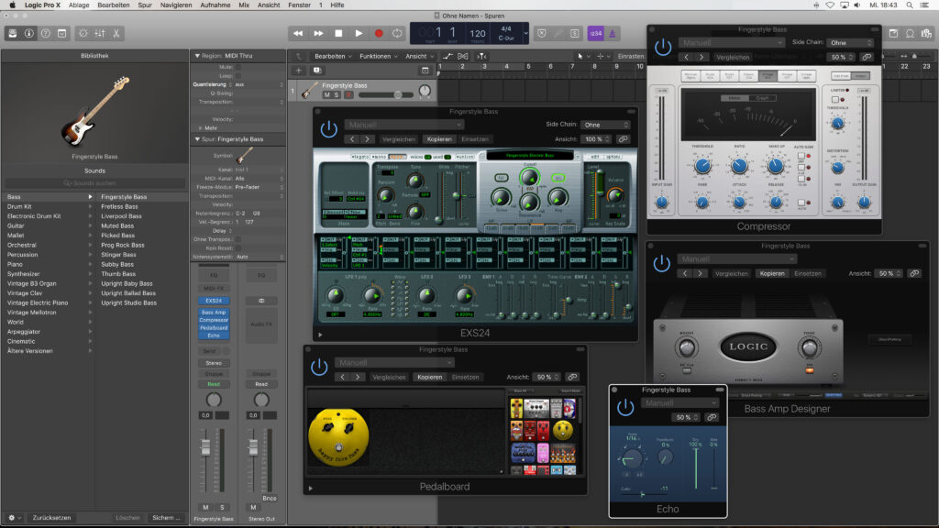939x528 pixels.
Task: Adjust the Fingerstyle Bass channel volume fader
Action: click(x=205, y=447)
